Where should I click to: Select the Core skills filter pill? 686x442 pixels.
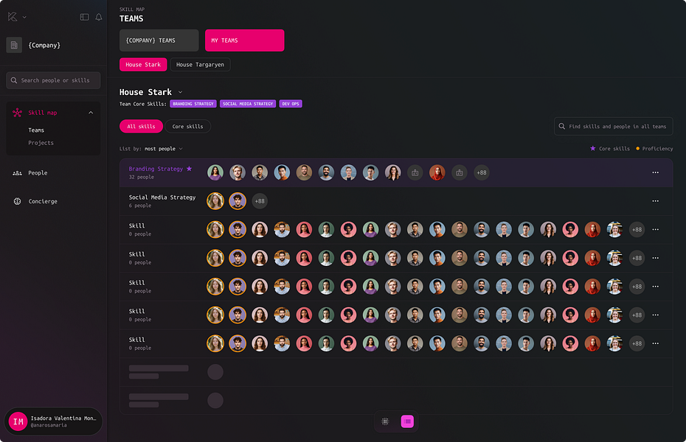click(x=187, y=126)
